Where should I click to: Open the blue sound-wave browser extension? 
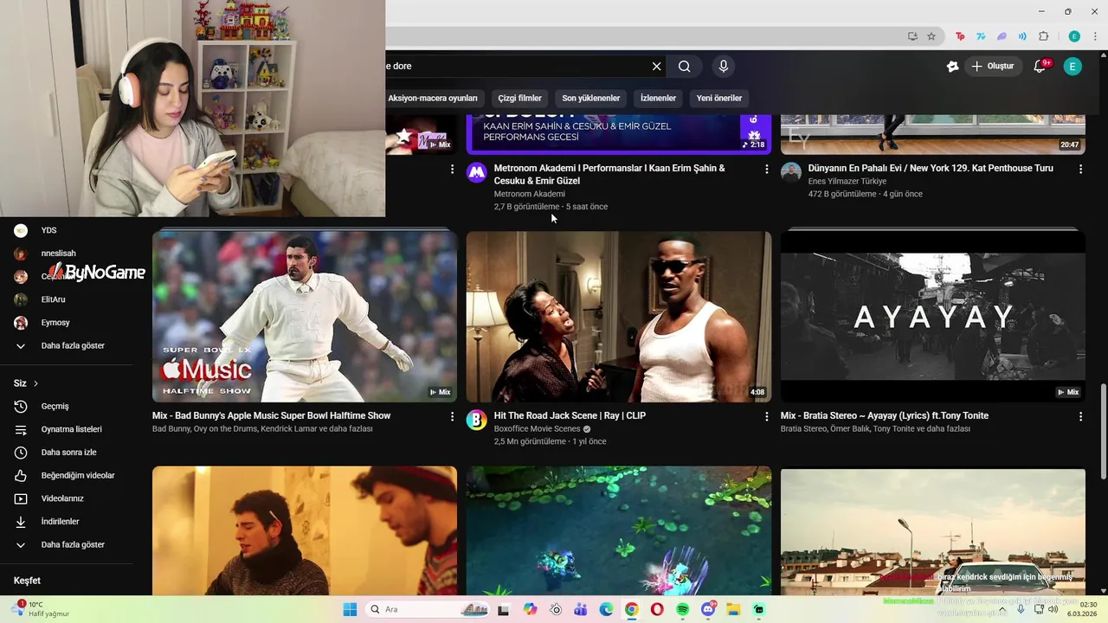pyautogui.click(x=1022, y=36)
